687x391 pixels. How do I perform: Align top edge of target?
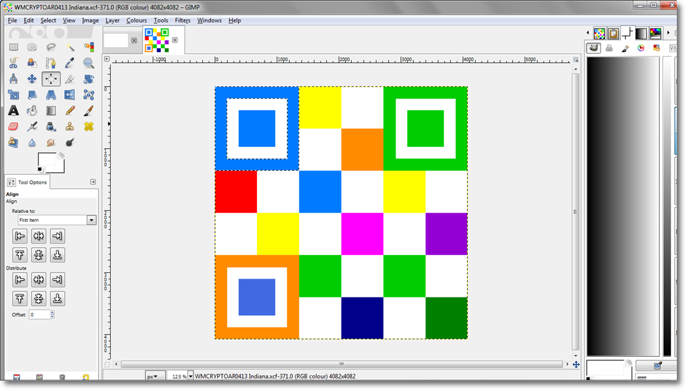coord(20,255)
